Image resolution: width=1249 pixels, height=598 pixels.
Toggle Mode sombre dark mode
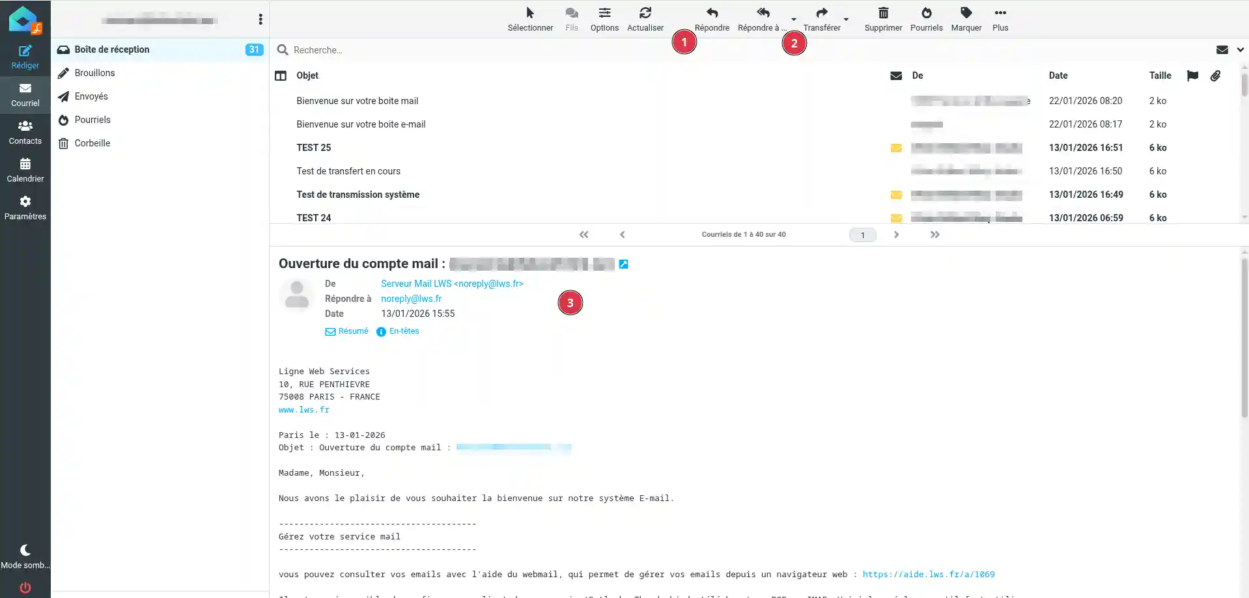[25, 557]
